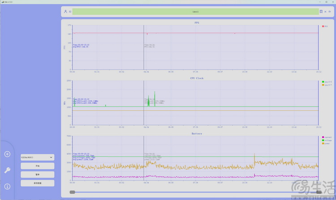Viewport: 336px width, 200px height.
Task: Click the avg(FPS) stats text in FPS chart
Action: click(81, 47)
